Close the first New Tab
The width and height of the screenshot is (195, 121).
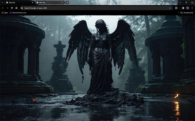33,2
